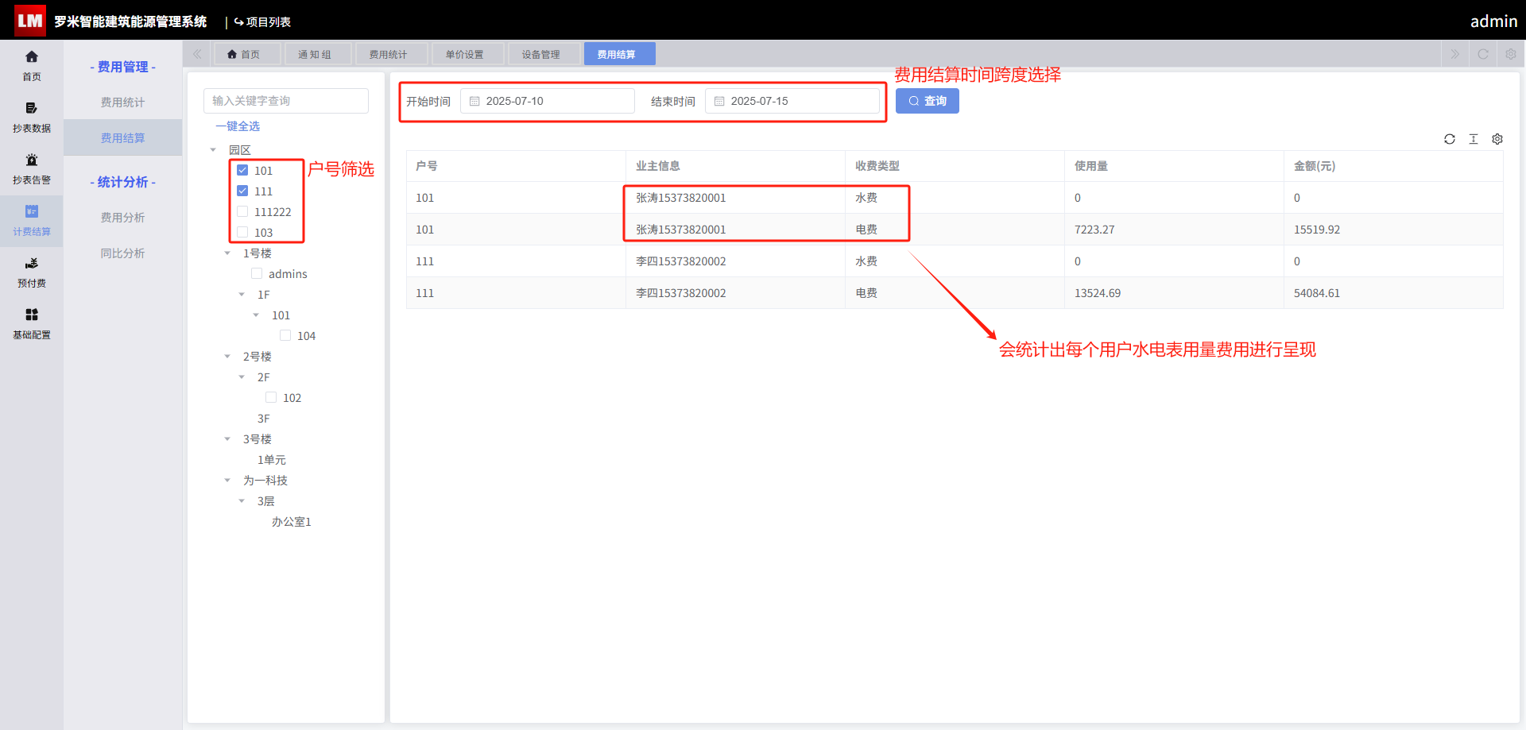Viewport: 1526px width, 730px height.
Task: Switch to the 单价设置 tab
Action: click(468, 54)
